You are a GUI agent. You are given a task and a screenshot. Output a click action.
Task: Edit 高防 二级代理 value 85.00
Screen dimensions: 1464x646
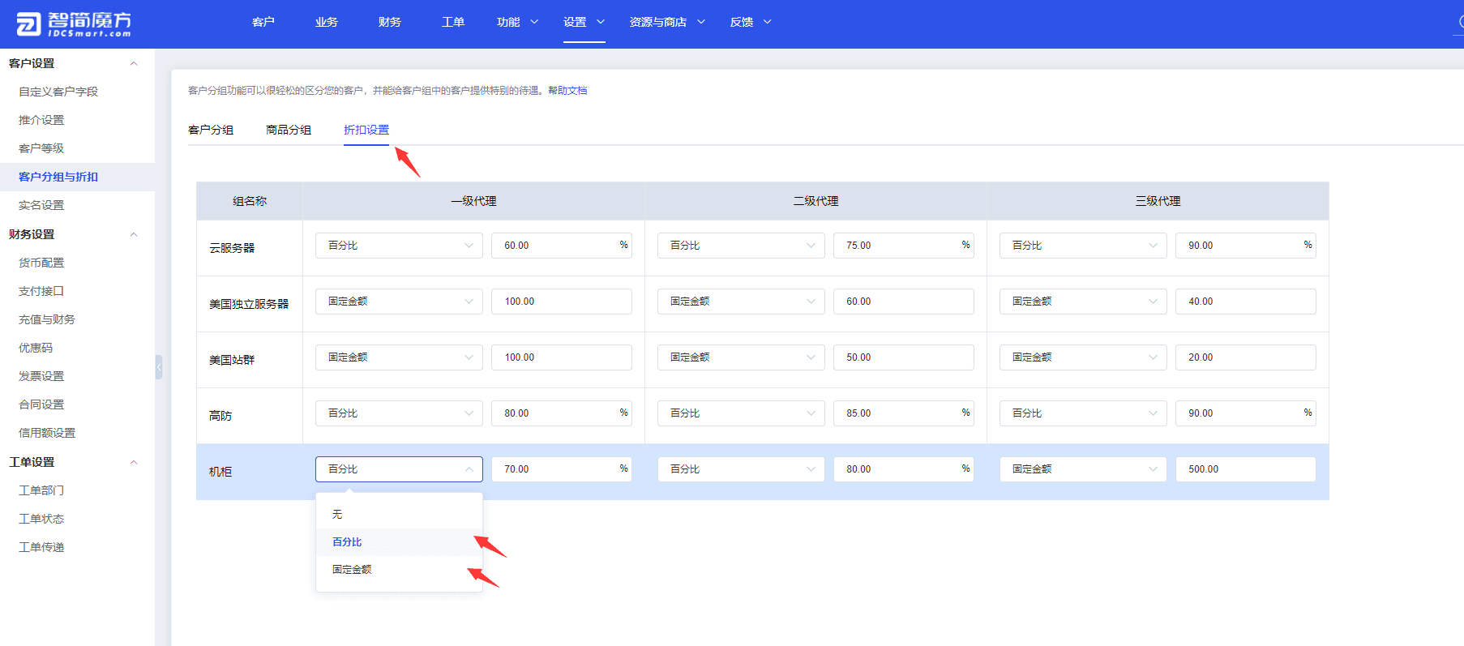click(x=904, y=413)
